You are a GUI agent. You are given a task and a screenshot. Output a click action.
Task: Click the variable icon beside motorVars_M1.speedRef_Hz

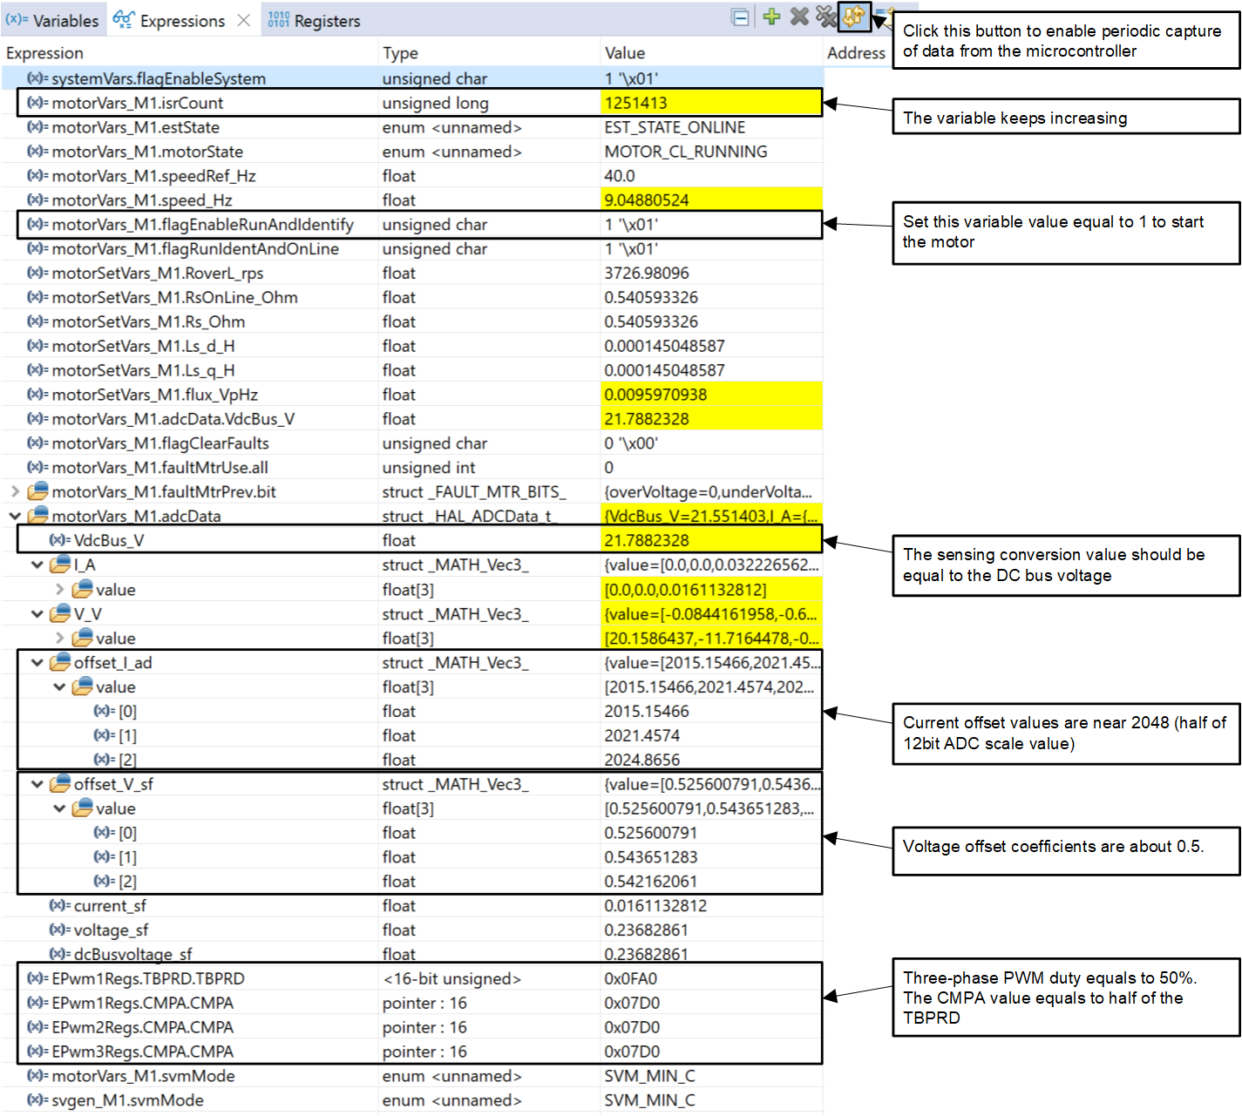pyautogui.click(x=37, y=176)
